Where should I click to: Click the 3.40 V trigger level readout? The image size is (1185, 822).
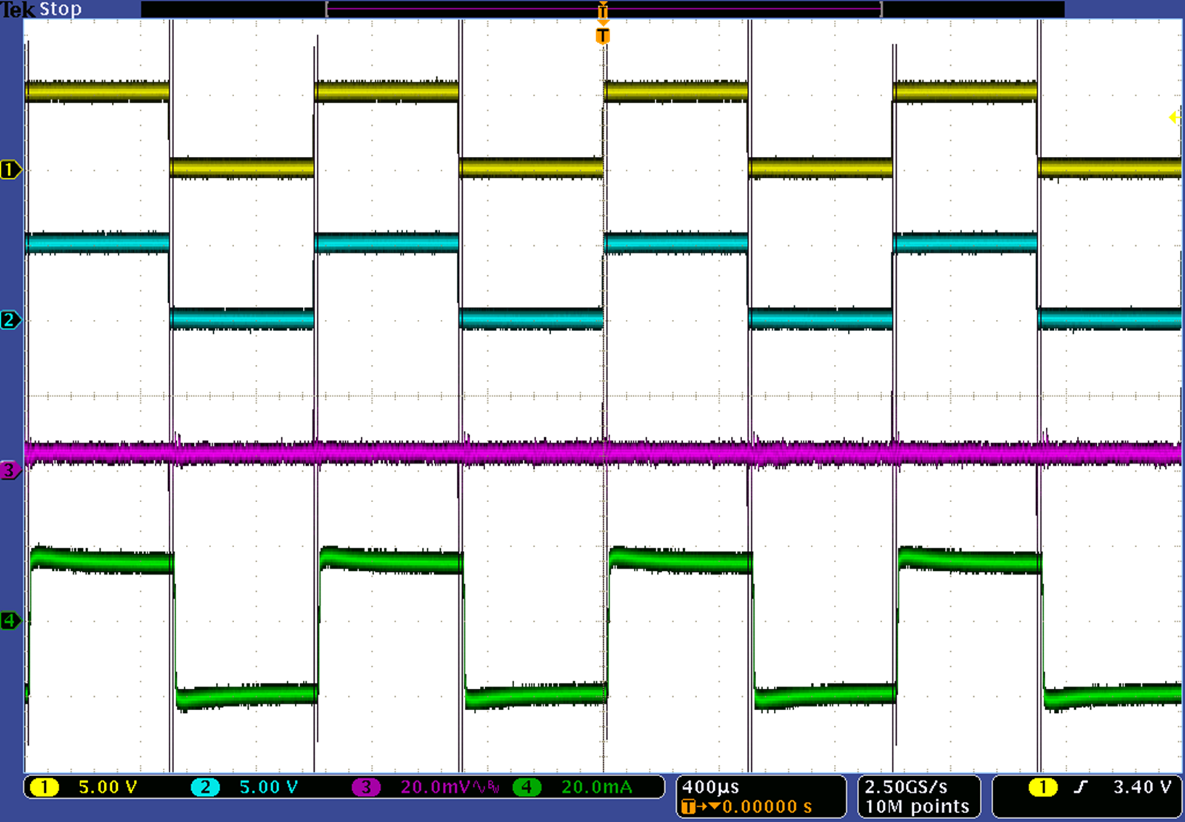point(1142,787)
